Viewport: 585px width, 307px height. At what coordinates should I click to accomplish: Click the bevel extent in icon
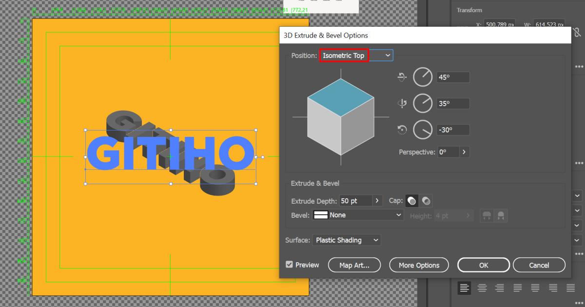(501, 215)
